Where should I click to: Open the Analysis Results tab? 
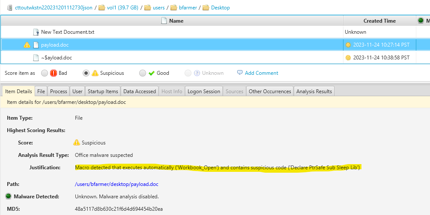(x=314, y=91)
